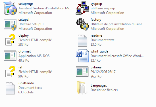Click the factory gear icon
The image size is (156, 107).
coord(82,24)
